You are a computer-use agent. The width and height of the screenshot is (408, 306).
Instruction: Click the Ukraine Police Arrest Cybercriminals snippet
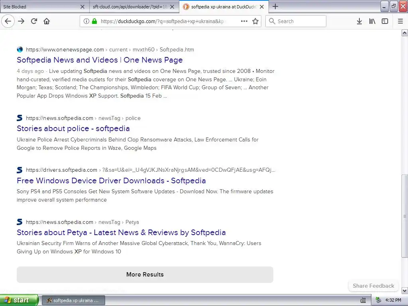tap(137, 143)
